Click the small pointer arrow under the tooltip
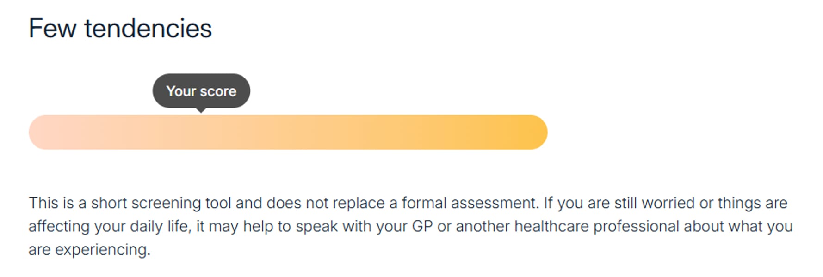Image resolution: width=823 pixels, height=277 pixels. [x=201, y=110]
